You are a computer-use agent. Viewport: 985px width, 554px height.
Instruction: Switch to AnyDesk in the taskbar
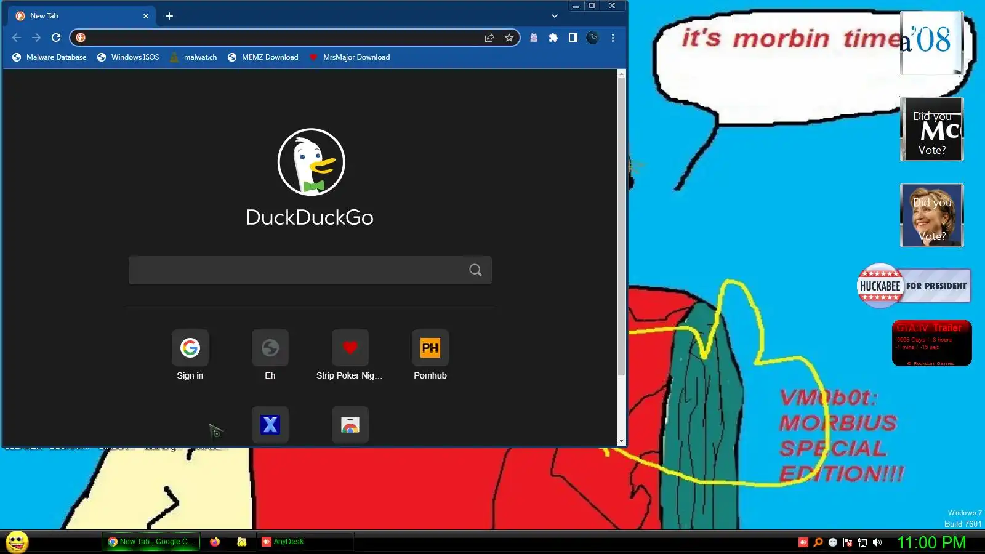pyautogui.click(x=305, y=542)
